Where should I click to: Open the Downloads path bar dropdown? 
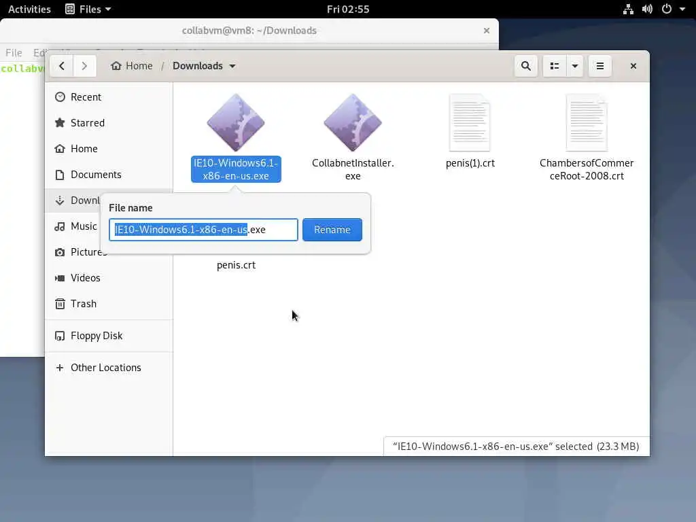[204, 66]
